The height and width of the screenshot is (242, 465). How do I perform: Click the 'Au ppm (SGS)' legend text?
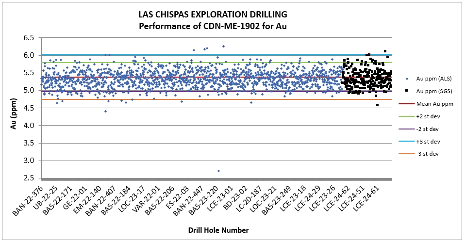(x=432, y=91)
